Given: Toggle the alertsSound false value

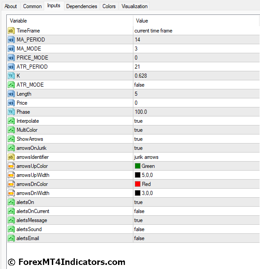Looking at the screenshot, I should 196,229.
